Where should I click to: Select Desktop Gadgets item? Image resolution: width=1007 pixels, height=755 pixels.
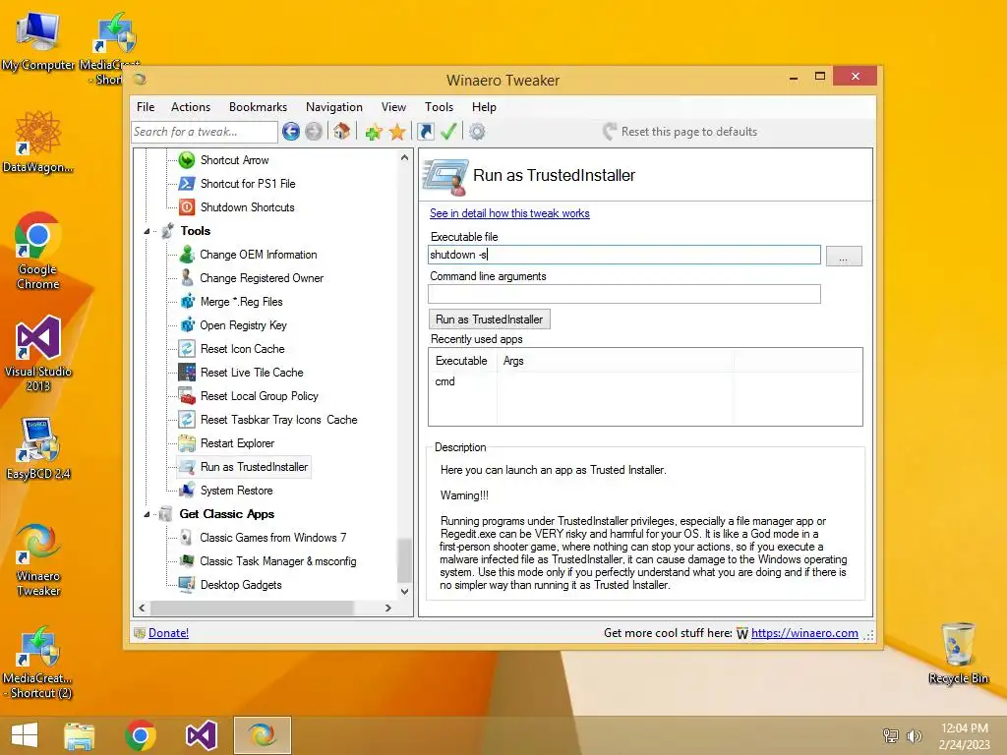click(240, 585)
